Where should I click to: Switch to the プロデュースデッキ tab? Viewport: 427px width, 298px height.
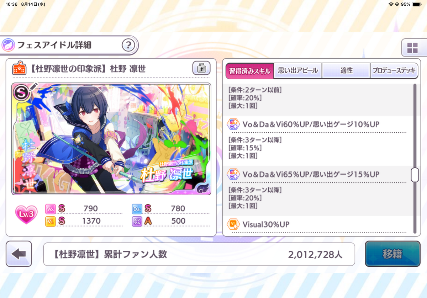click(x=394, y=71)
